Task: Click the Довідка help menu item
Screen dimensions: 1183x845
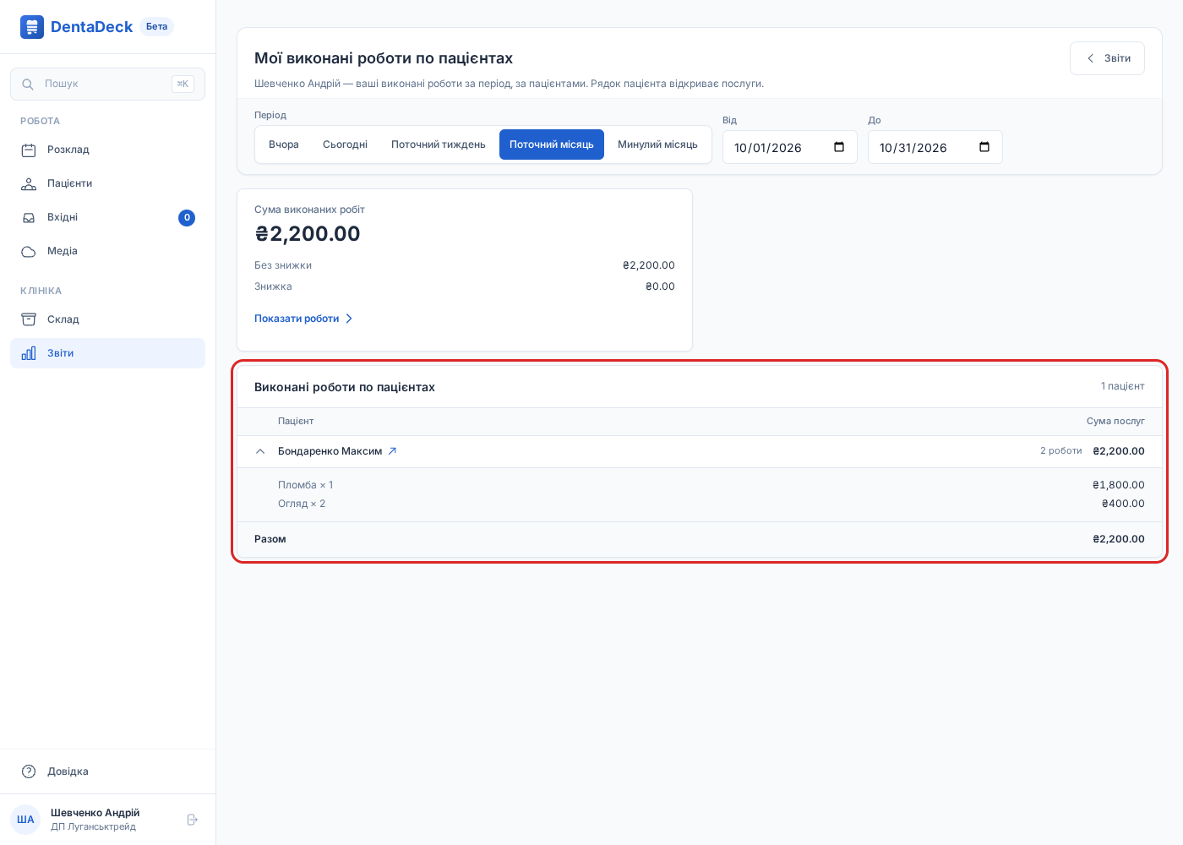Action: pos(107,771)
